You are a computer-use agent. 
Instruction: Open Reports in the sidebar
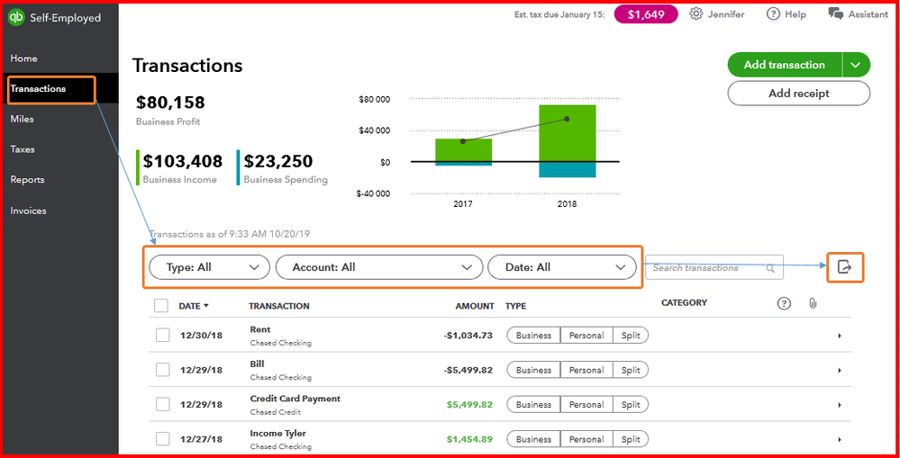27,179
